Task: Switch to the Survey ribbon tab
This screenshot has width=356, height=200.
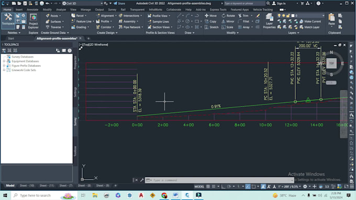Action: (x=112, y=9)
